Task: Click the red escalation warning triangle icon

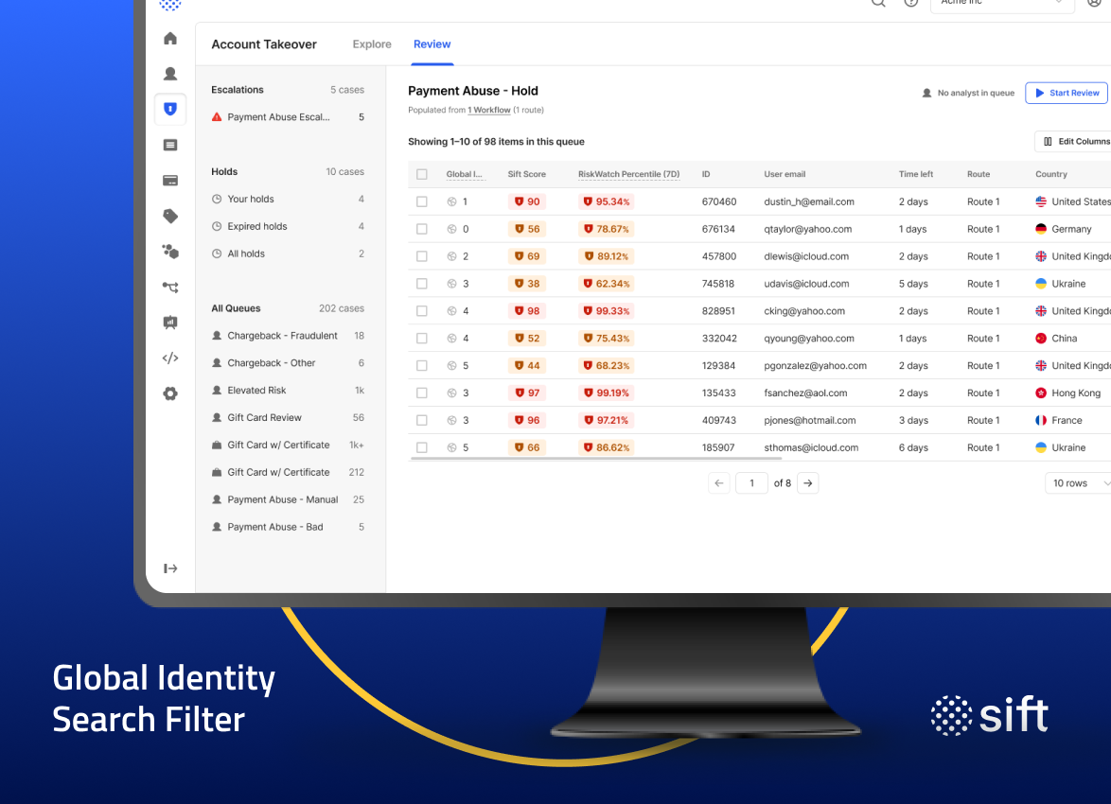Action: (217, 117)
